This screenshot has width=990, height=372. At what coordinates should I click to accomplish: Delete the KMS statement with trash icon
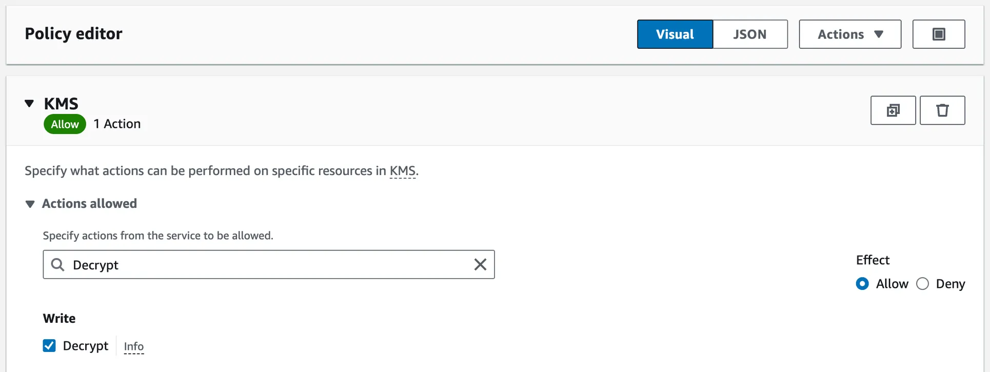pyautogui.click(x=942, y=110)
